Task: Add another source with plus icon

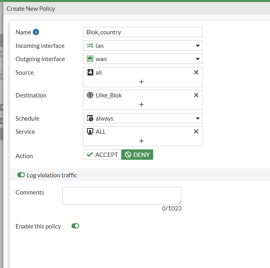Action: click(x=141, y=82)
